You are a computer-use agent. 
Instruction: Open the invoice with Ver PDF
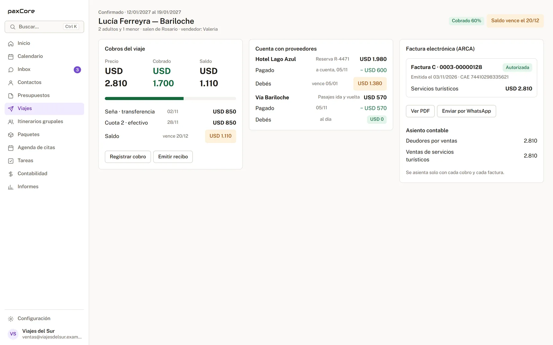coord(420,111)
